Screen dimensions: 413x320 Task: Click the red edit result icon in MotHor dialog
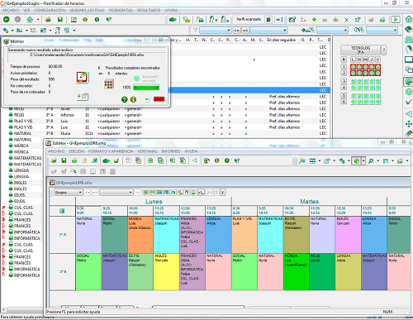click(x=83, y=78)
